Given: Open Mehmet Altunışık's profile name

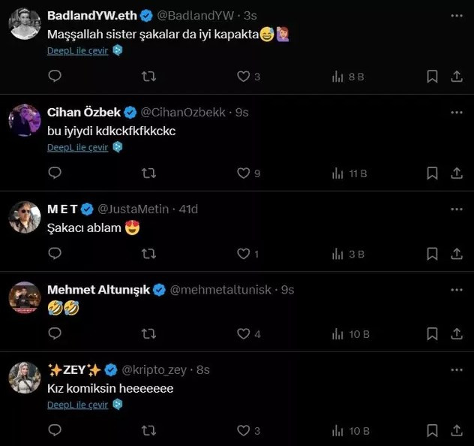Looking at the screenshot, I should point(98,290).
